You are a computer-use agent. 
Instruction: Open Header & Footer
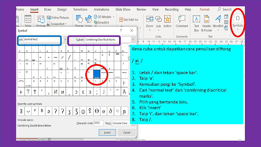click(x=207, y=23)
